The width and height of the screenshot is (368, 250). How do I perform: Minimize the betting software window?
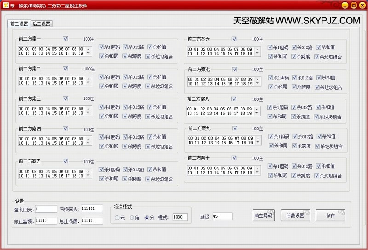pyautogui.click(x=344, y=5)
